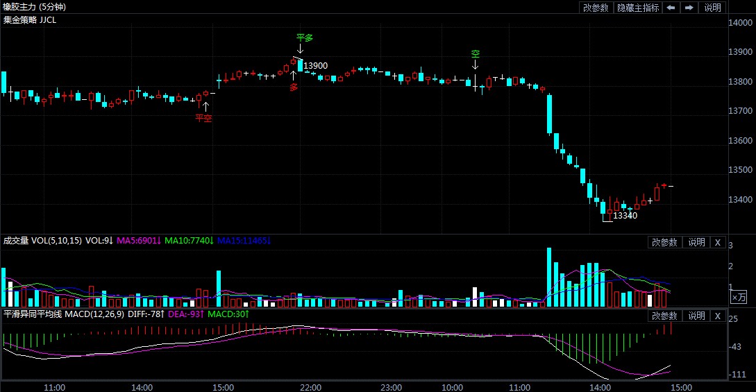Image resolution: width=756 pixels, height=392 pixels.
Task: Click the 橡胶主力 (5分钟) title
Action: (x=34, y=7)
